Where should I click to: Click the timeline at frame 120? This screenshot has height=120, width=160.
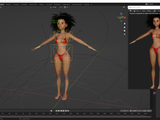[x=57, y=114]
